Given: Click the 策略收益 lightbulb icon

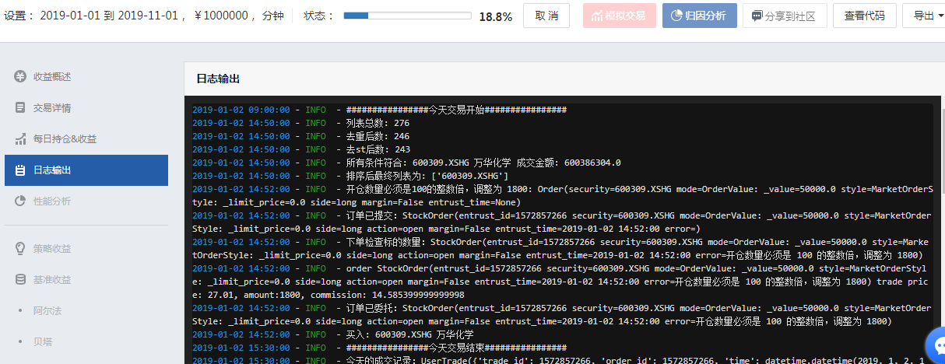Looking at the screenshot, I should click(21, 248).
